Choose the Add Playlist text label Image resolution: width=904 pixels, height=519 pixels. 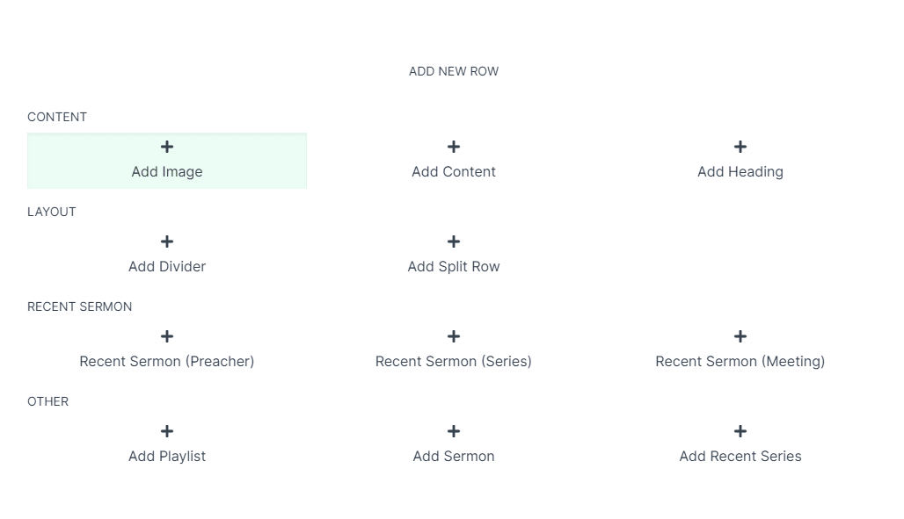point(167,457)
